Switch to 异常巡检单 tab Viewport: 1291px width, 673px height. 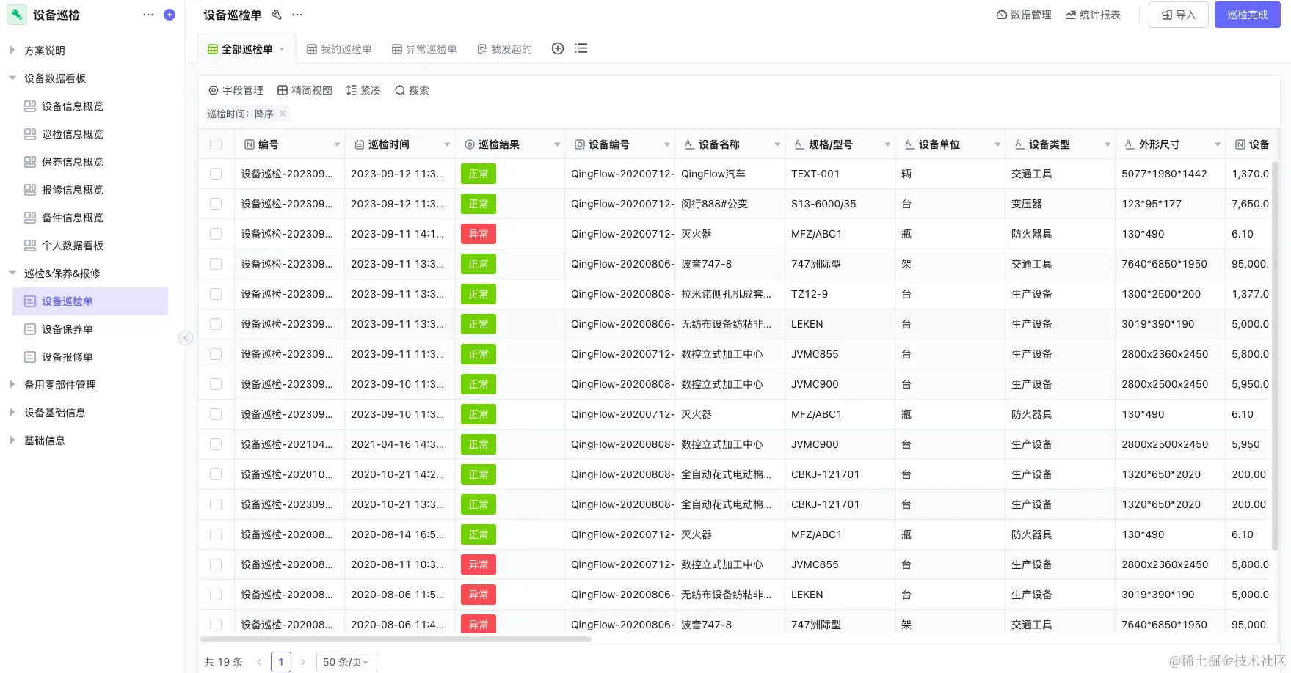point(424,49)
